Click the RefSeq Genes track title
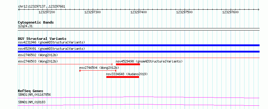 (30, 91)
